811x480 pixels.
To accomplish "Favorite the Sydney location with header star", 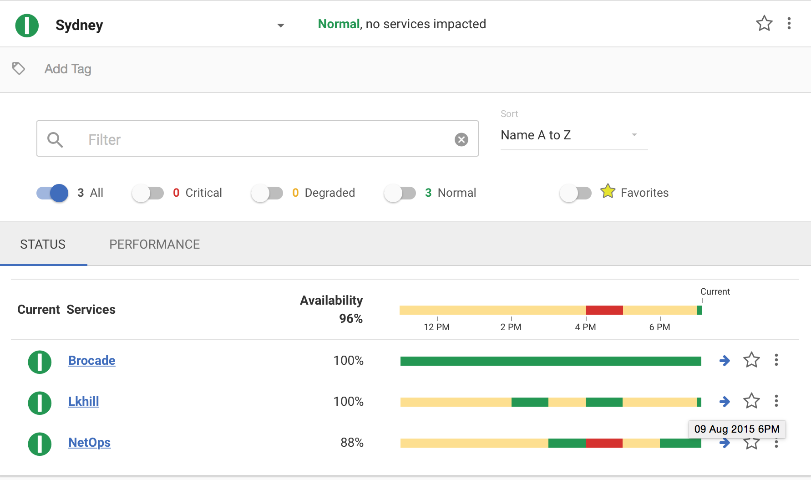I will click(764, 23).
